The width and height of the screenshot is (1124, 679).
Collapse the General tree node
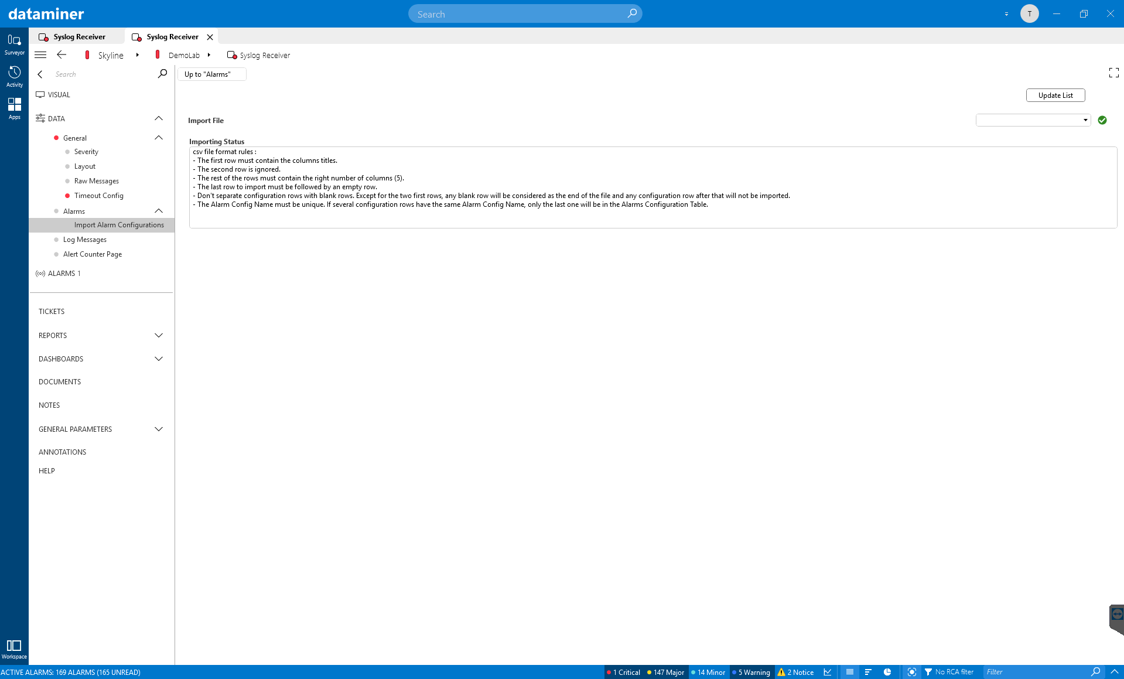[158, 138]
